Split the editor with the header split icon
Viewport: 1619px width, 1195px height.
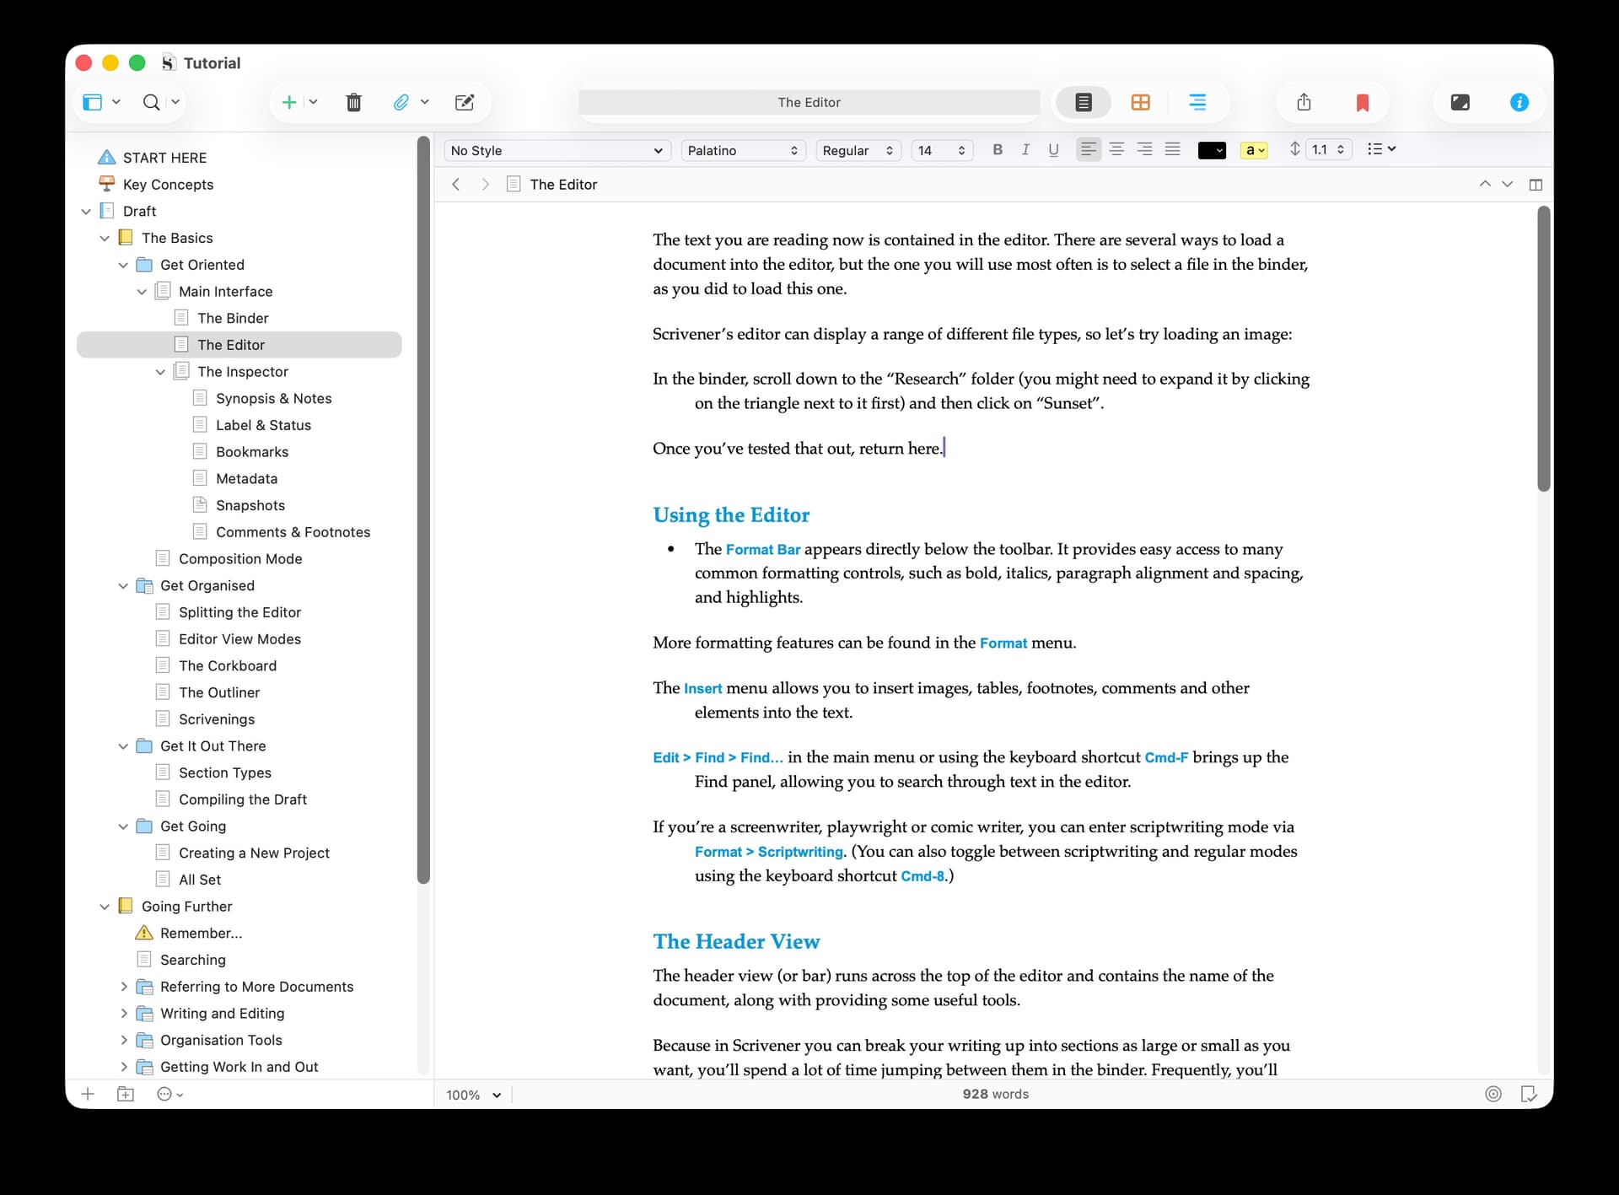pyautogui.click(x=1536, y=185)
